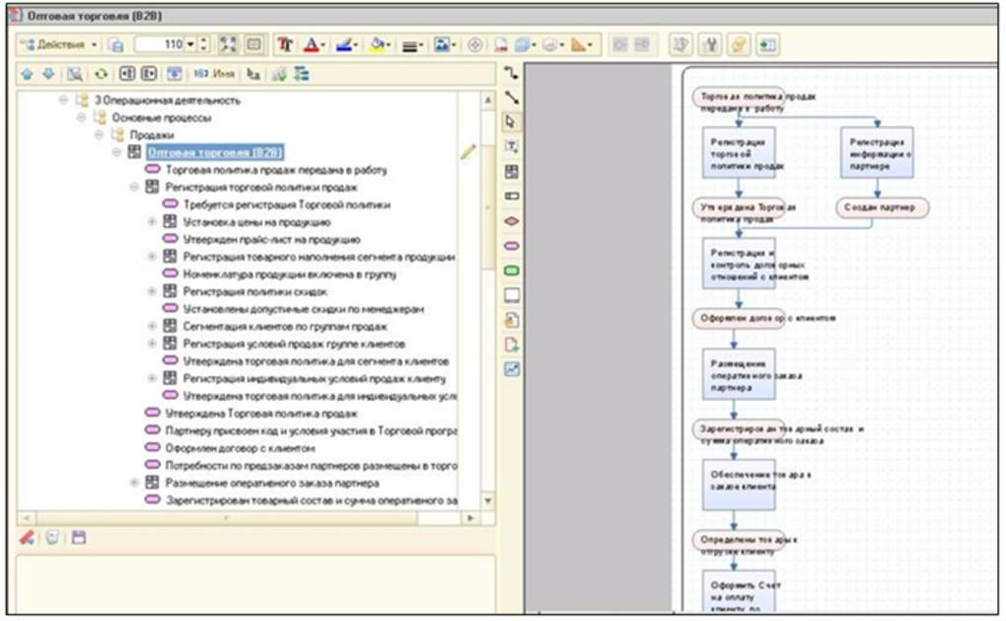Collapse the Продажи tree folder

click(x=100, y=135)
